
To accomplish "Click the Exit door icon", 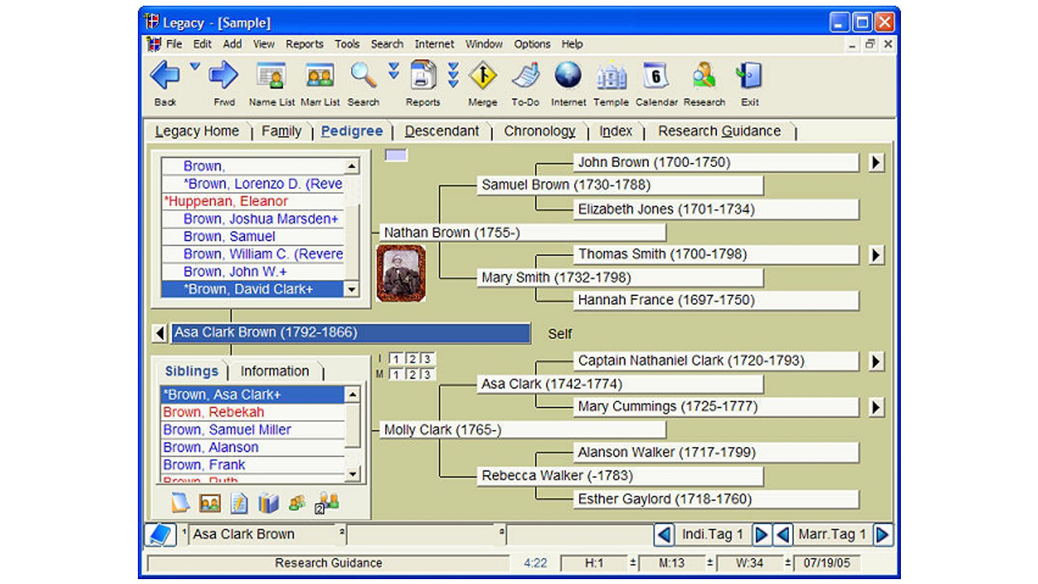I will [749, 76].
